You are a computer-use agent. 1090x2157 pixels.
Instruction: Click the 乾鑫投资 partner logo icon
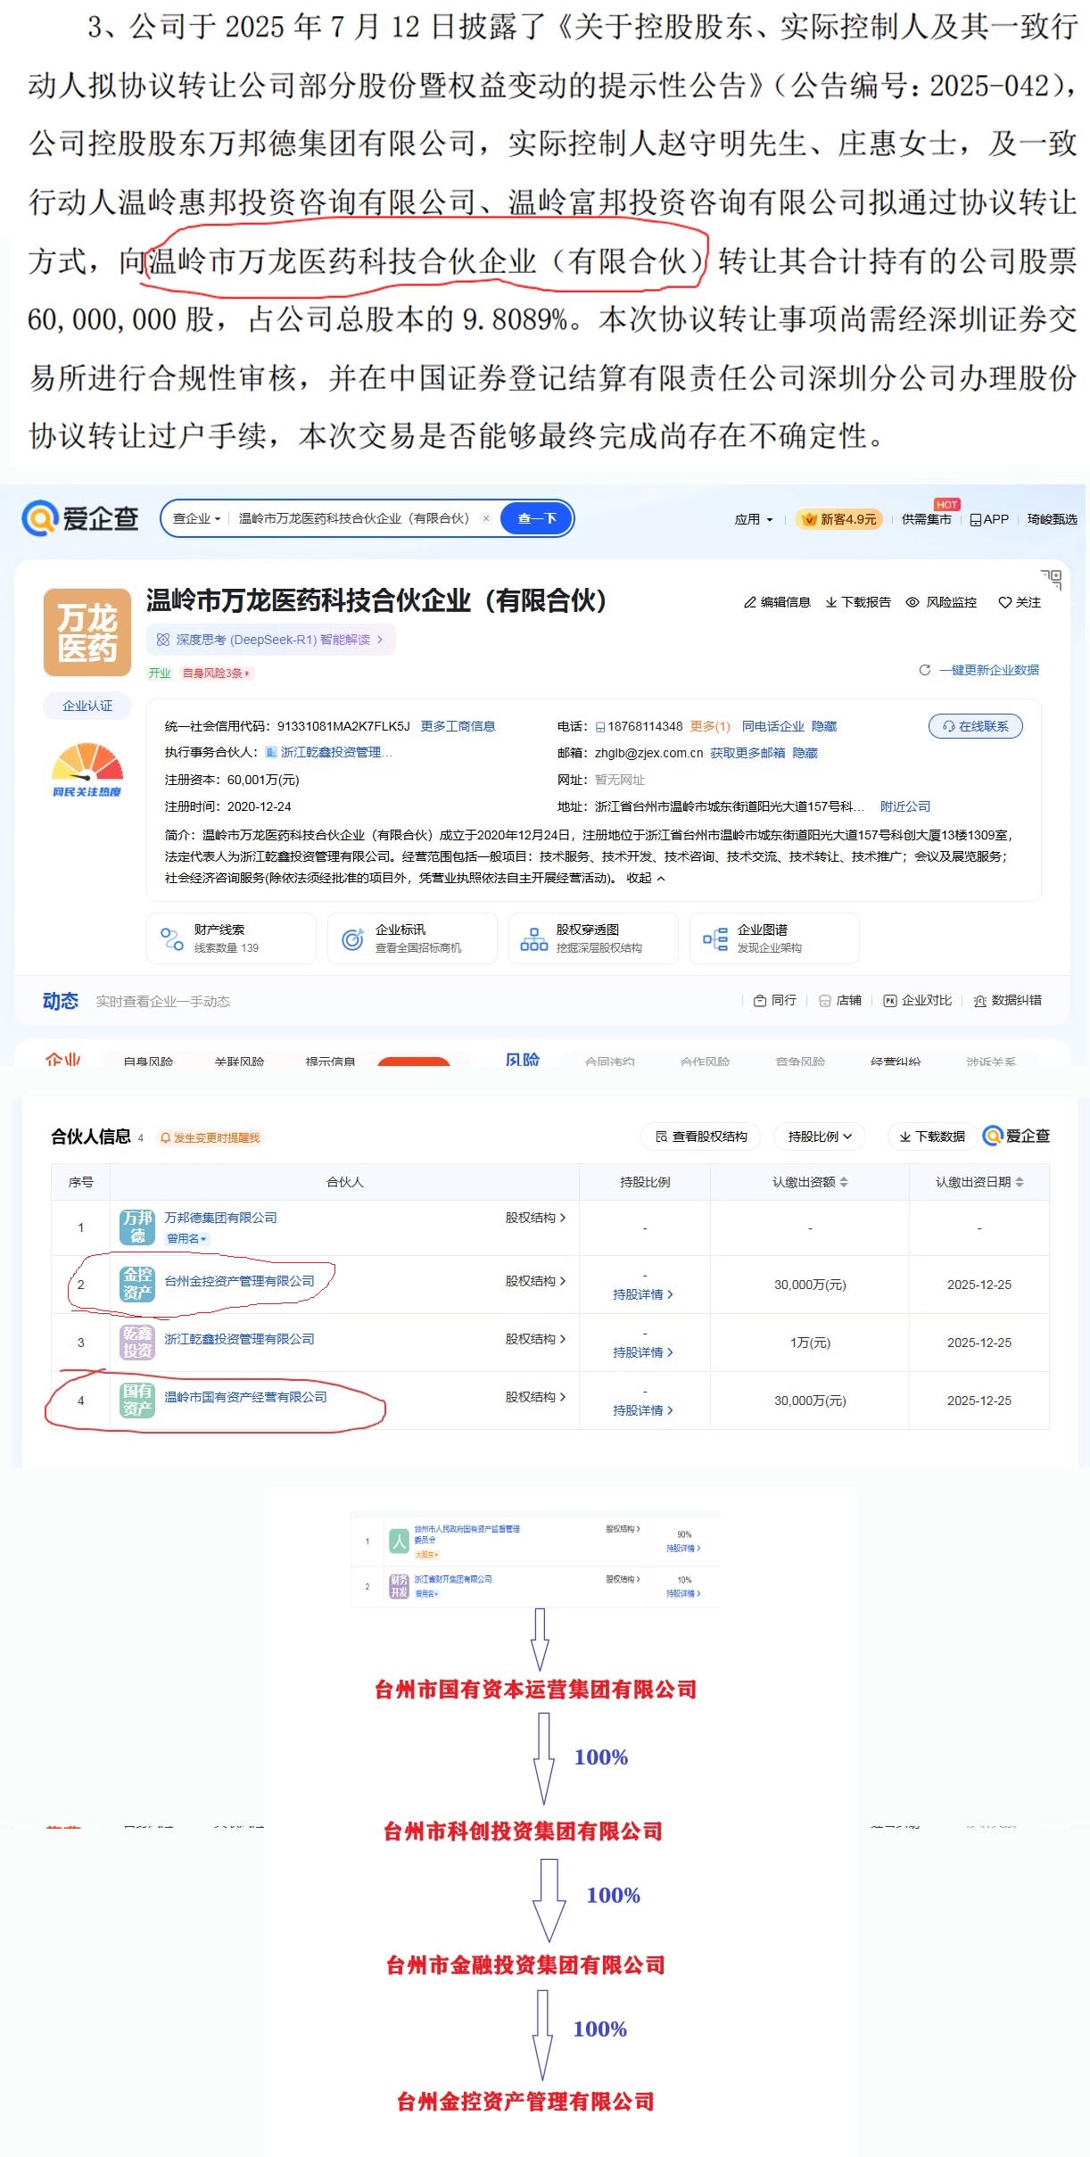click(137, 1343)
